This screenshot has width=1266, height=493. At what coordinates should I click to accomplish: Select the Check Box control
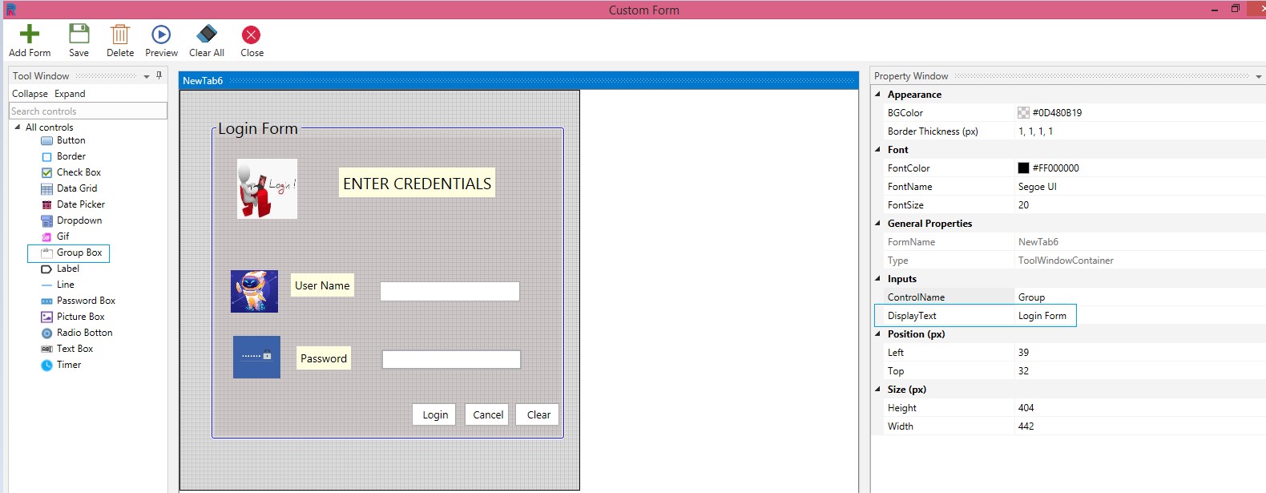(78, 172)
